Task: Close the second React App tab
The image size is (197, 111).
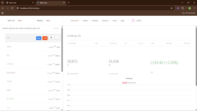Action: [64, 3]
